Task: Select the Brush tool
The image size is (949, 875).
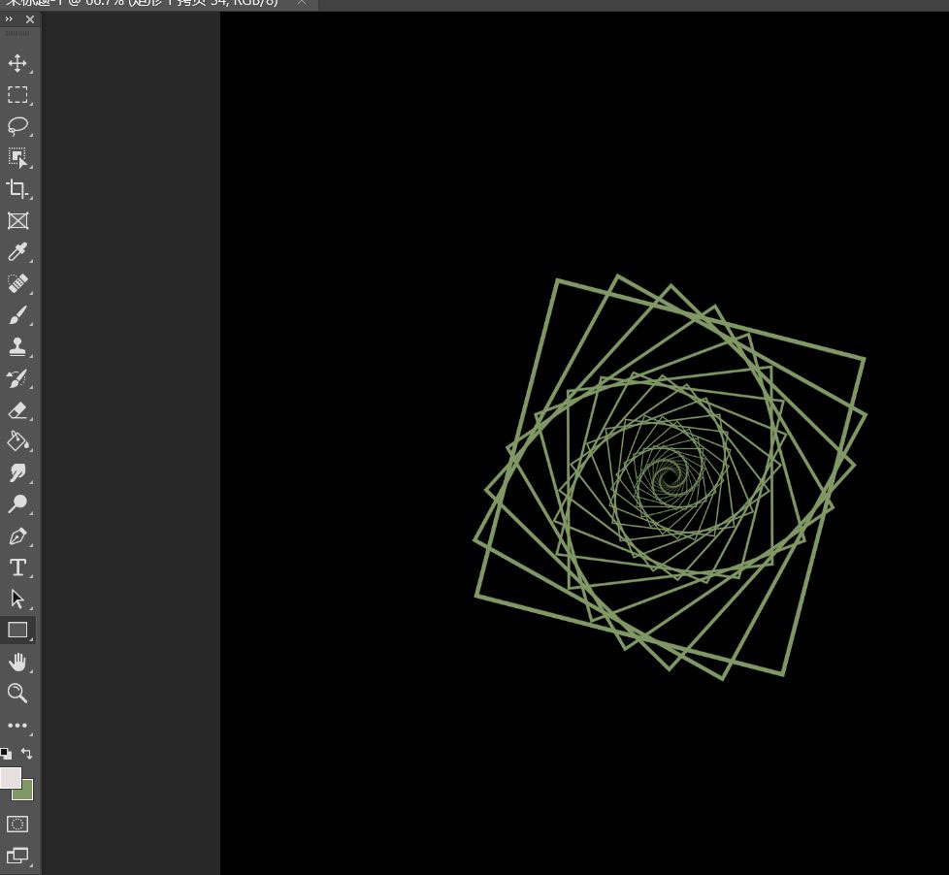Action: pos(17,315)
